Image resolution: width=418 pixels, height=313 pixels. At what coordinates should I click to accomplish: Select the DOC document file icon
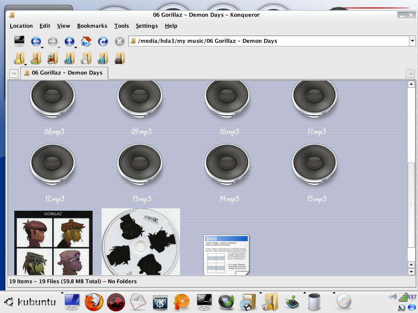pos(227,255)
